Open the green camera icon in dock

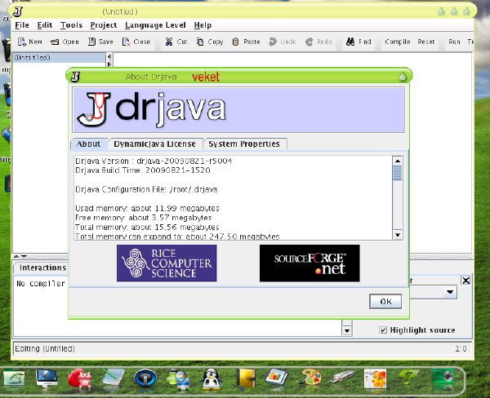(x=443, y=378)
